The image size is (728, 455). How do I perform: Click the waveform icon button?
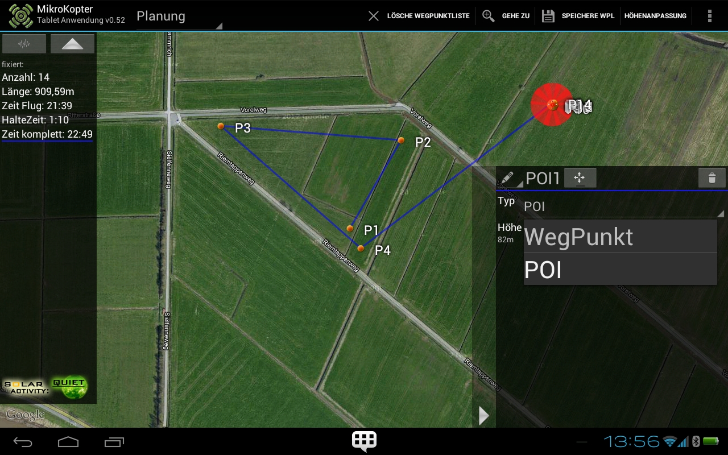click(x=24, y=44)
